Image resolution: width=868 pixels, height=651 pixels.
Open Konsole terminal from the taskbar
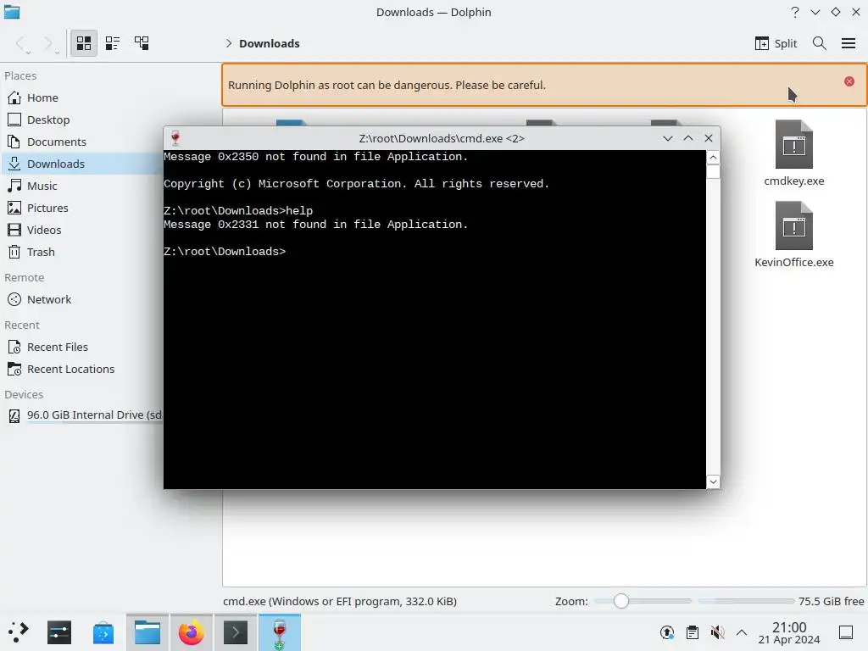point(236,632)
